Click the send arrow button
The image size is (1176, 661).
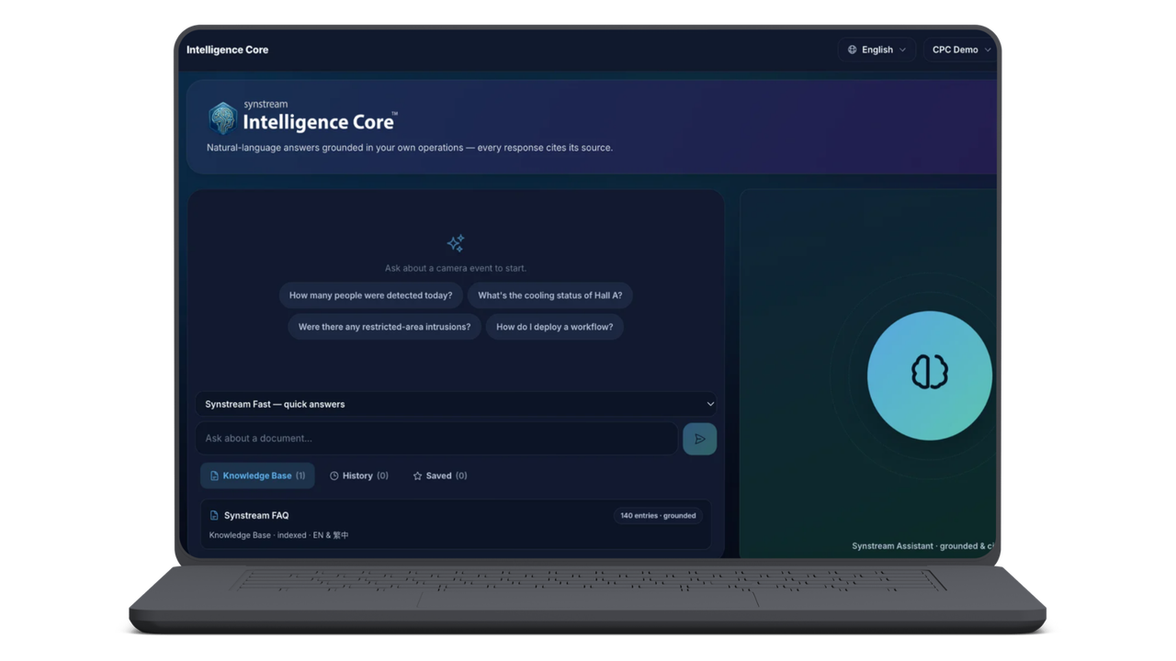point(699,439)
